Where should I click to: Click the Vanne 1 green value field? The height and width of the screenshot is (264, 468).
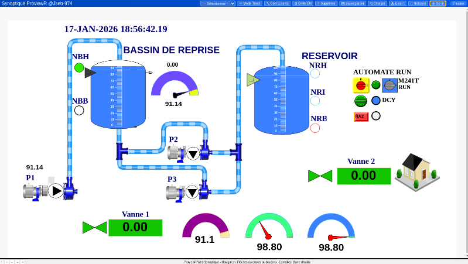pyautogui.click(x=135, y=227)
